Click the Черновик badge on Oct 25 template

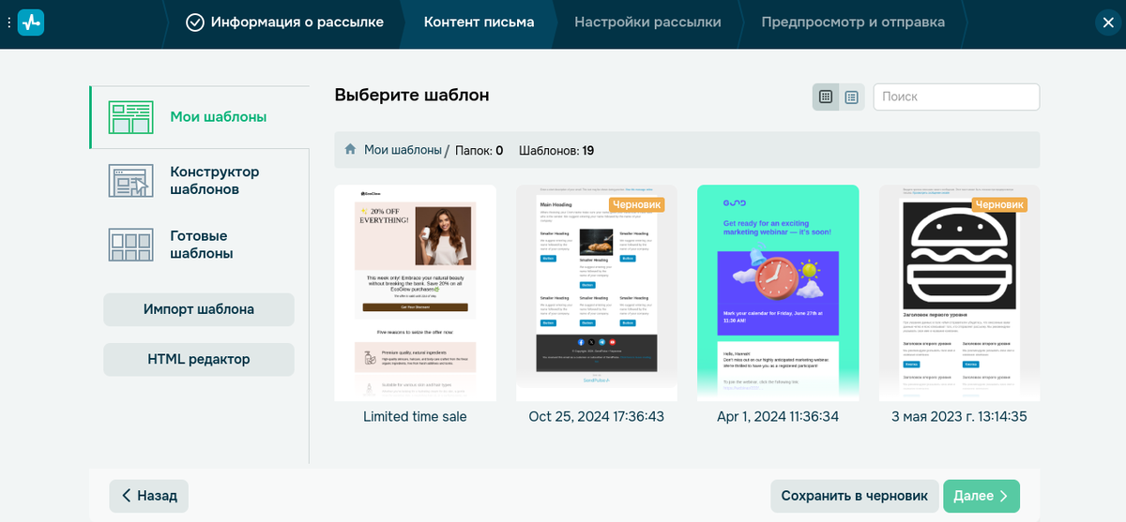637,204
